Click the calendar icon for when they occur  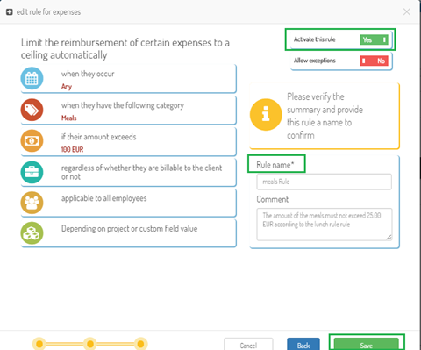coord(32,78)
